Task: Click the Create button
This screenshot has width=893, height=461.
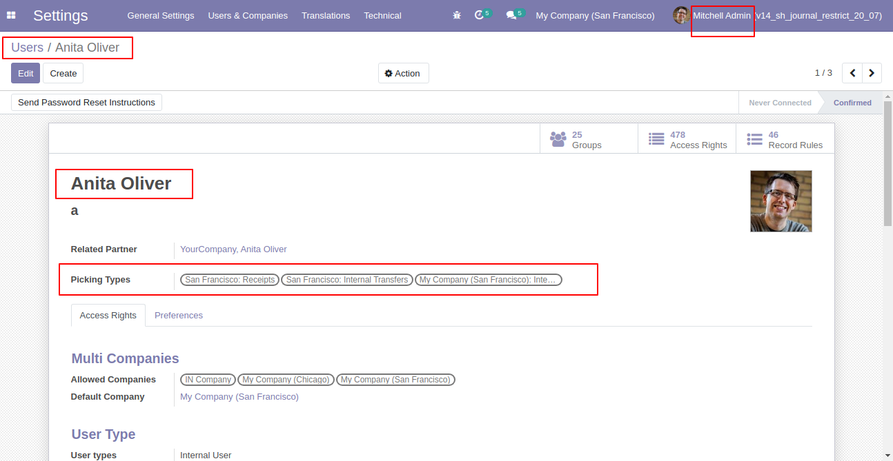Action: pos(63,73)
